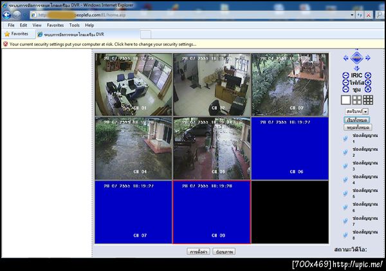The image size is (386, 271).
Task: Open the Tools menu
Action: pyautogui.click(x=74, y=25)
